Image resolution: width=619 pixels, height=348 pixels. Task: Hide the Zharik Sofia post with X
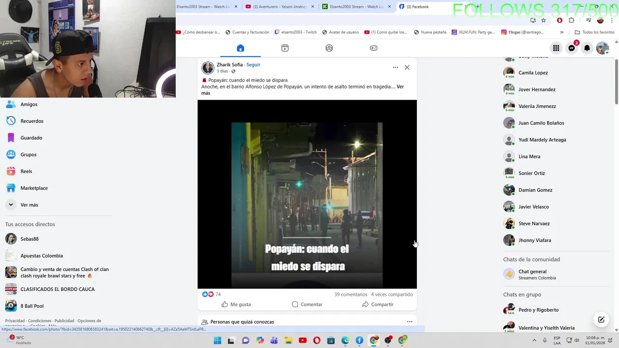click(407, 67)
